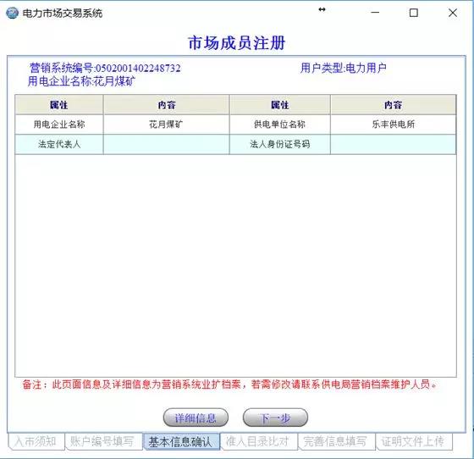Open the 完善信息填写 tab
Screen dimensions: 474x459
(x=336, y=441)
